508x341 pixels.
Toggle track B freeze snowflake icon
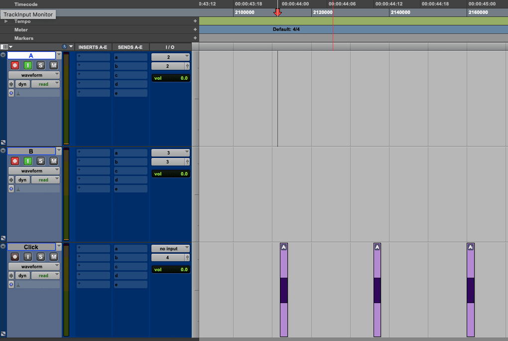coord(11,180)
